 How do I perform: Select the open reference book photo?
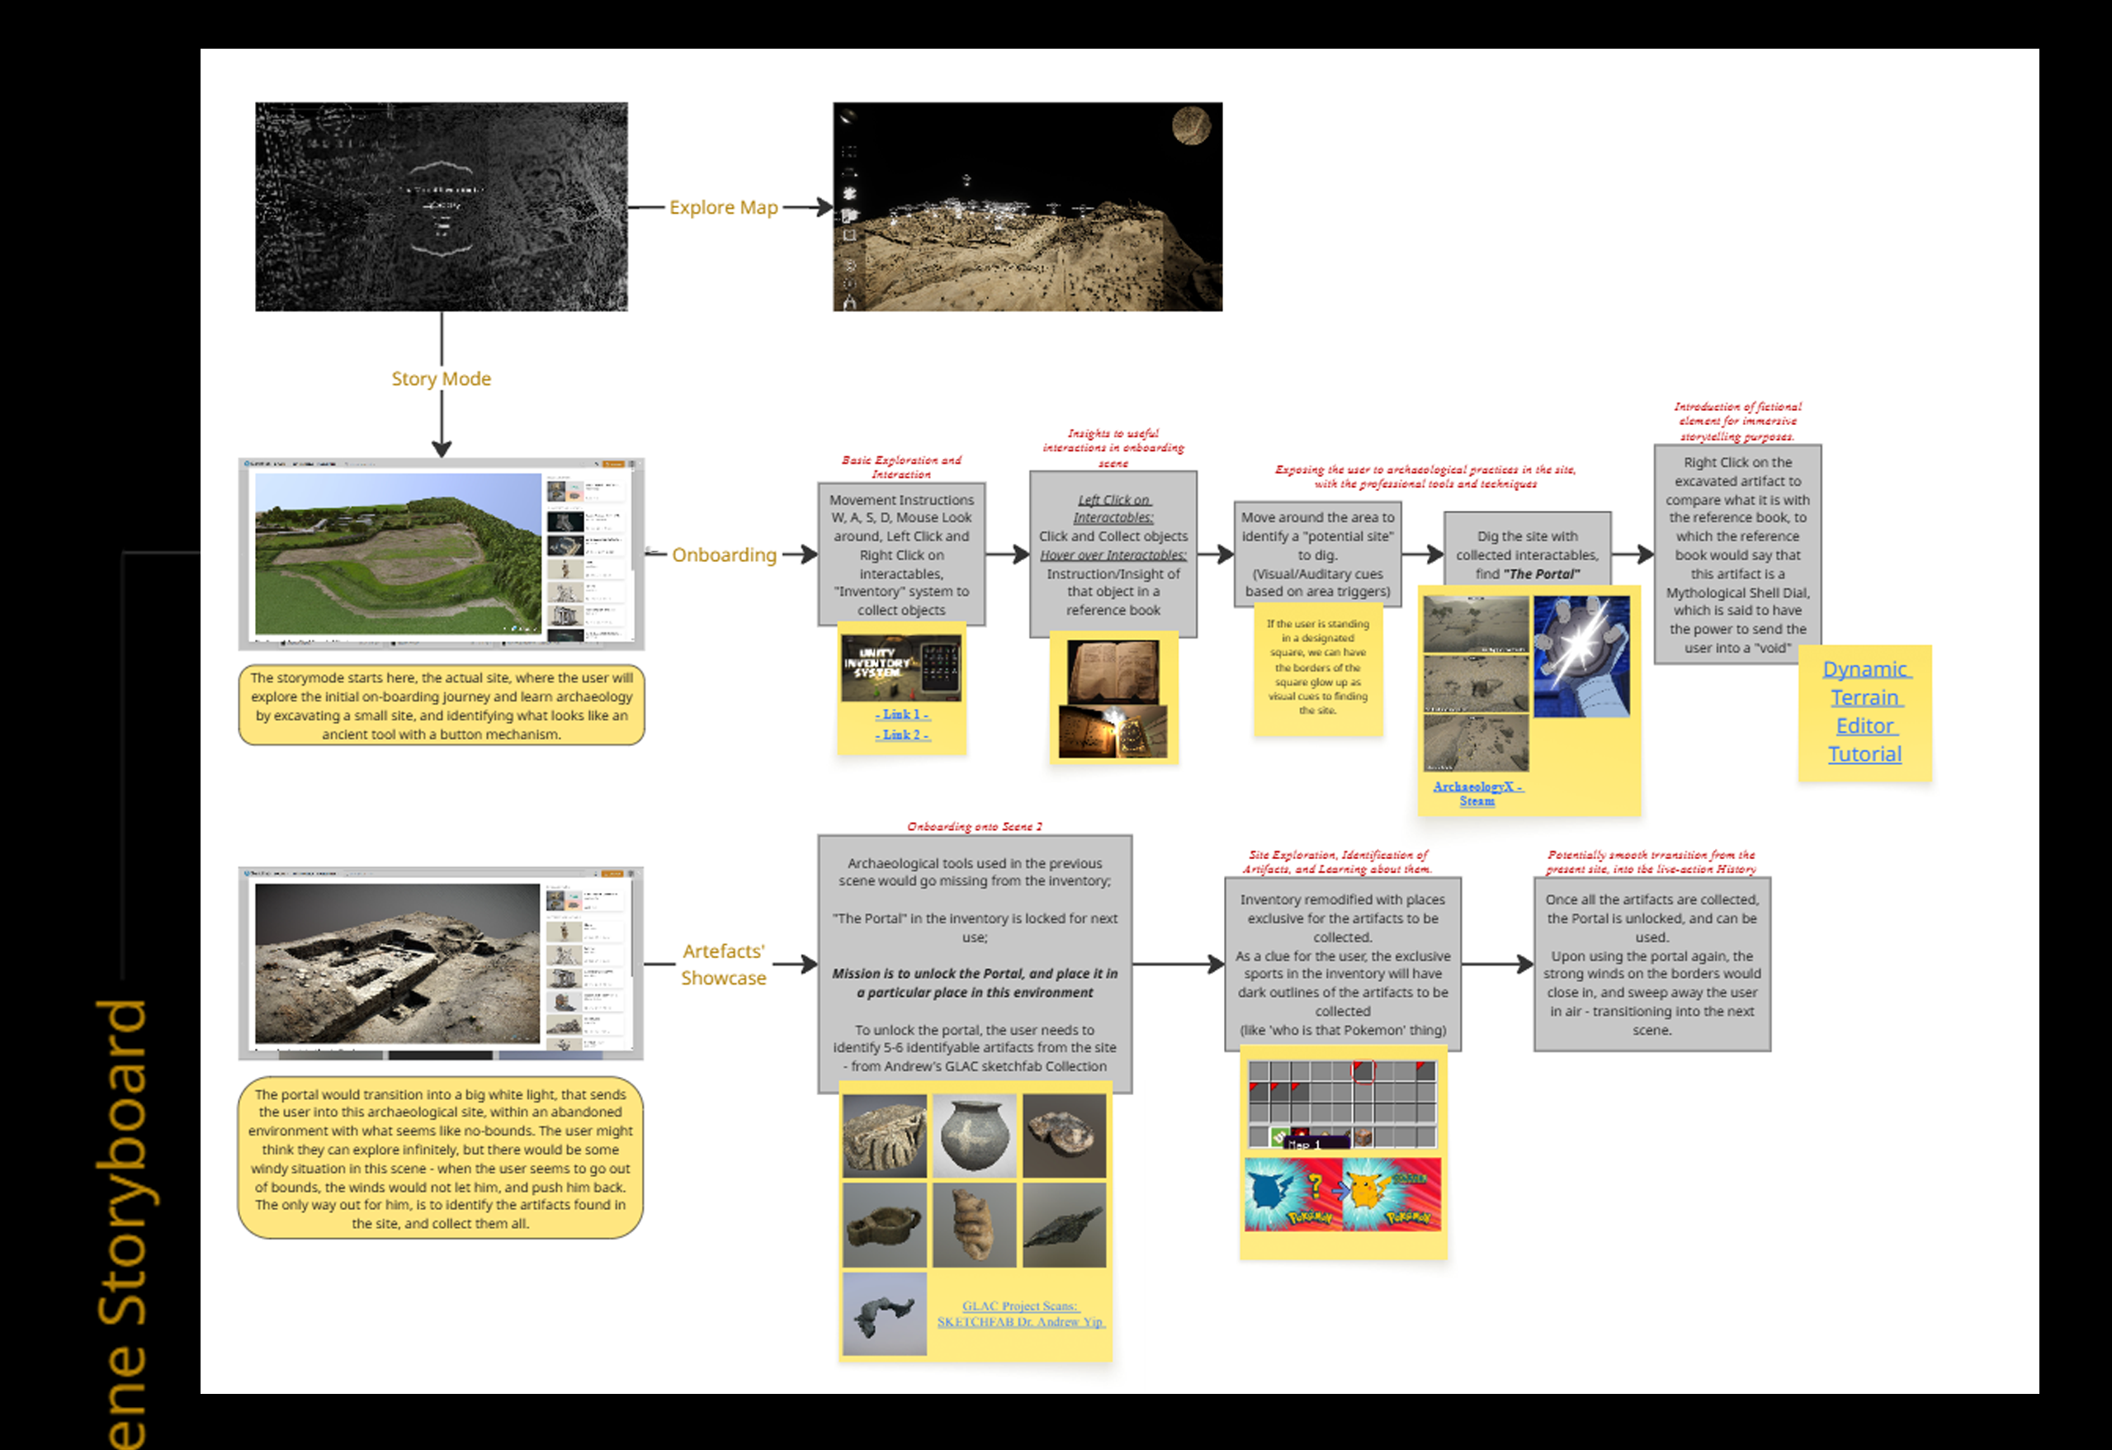1113,672
